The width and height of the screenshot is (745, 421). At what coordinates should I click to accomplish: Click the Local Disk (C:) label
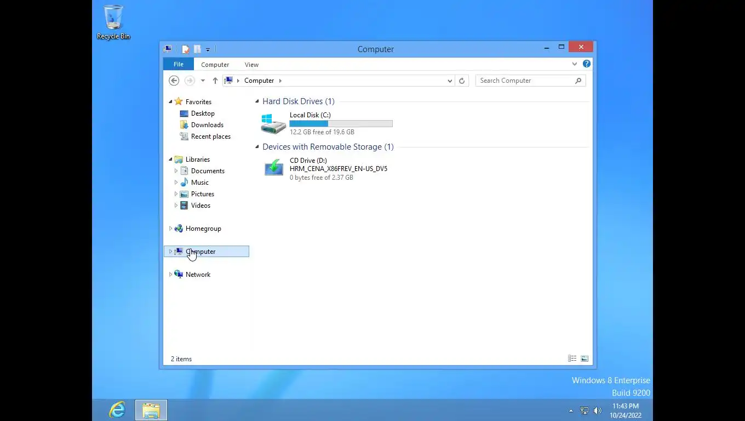click(x=310, y=115)
